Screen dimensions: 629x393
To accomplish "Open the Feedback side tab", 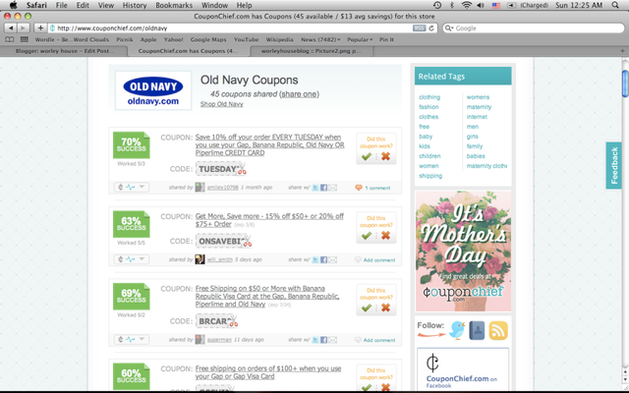I will (x=613, y=165).
